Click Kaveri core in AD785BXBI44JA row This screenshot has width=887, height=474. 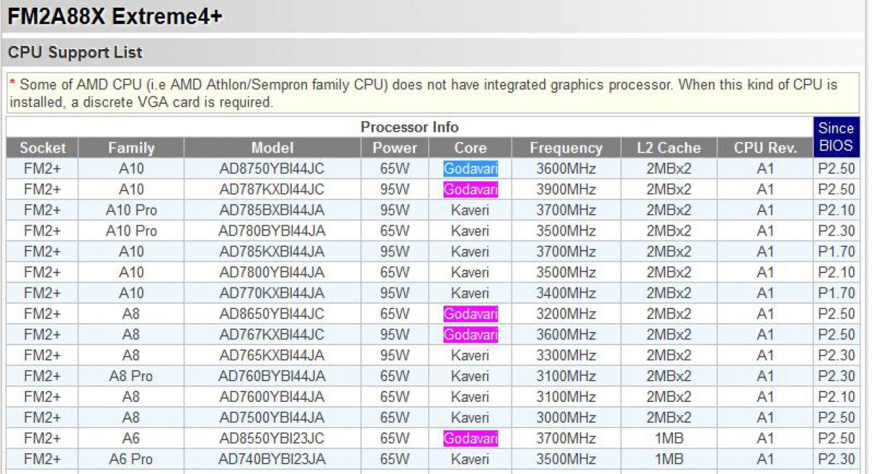click(470, 210)
